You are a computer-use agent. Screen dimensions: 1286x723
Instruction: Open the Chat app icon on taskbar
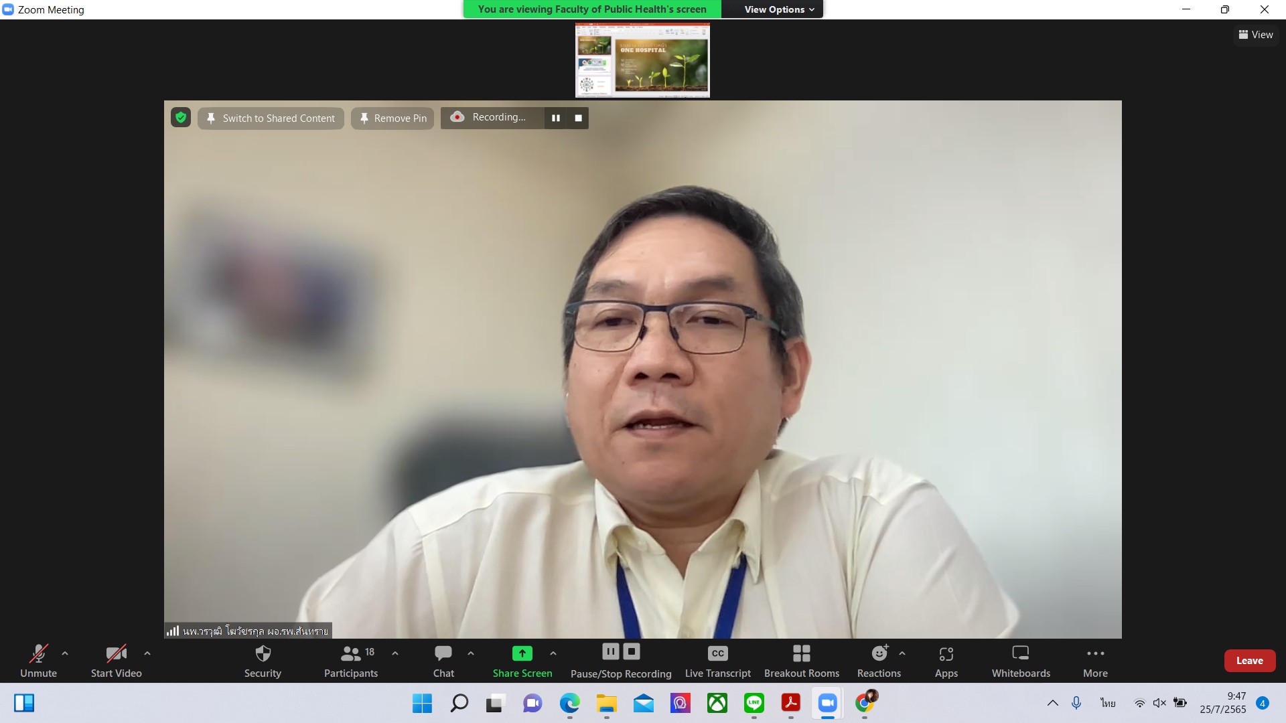(x=532, y=703)
